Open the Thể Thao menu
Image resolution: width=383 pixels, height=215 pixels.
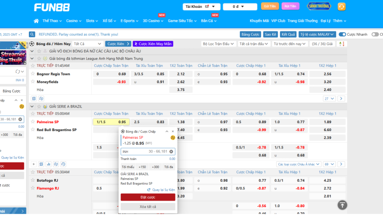[x=52, y=21]
